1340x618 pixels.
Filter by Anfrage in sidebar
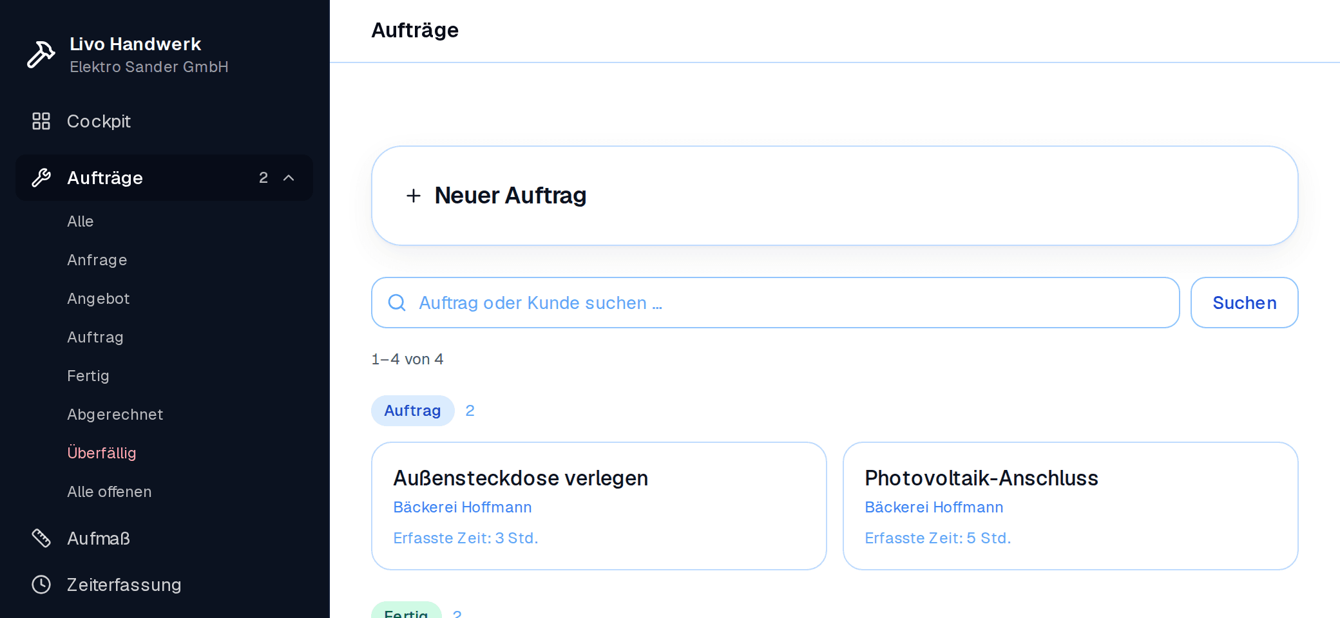(x=97, y=260)
